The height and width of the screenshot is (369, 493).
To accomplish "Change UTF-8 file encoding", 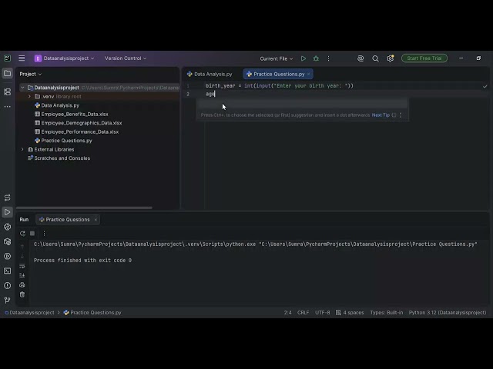I will tap(323, 313).
